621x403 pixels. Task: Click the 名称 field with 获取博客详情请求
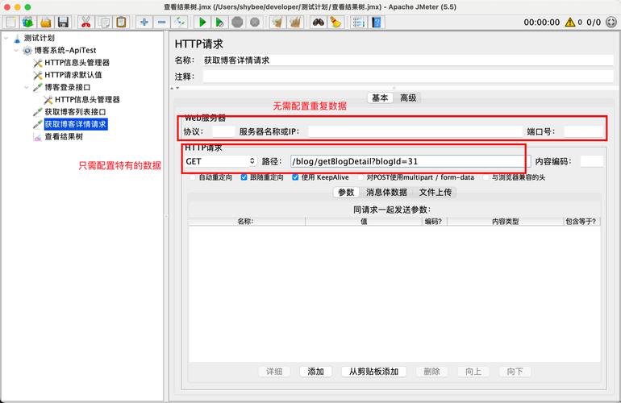pos(408,60)
